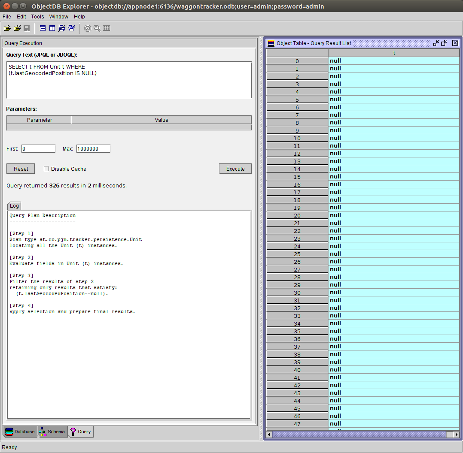
Task: Switch to the Schema tab
Action: point(52,432)
